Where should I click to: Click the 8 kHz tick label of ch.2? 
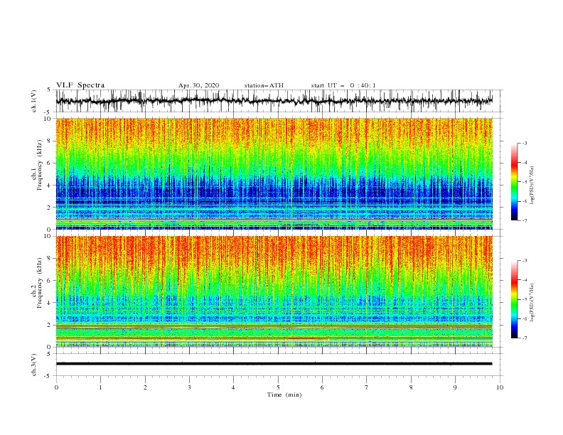(50, 259)
